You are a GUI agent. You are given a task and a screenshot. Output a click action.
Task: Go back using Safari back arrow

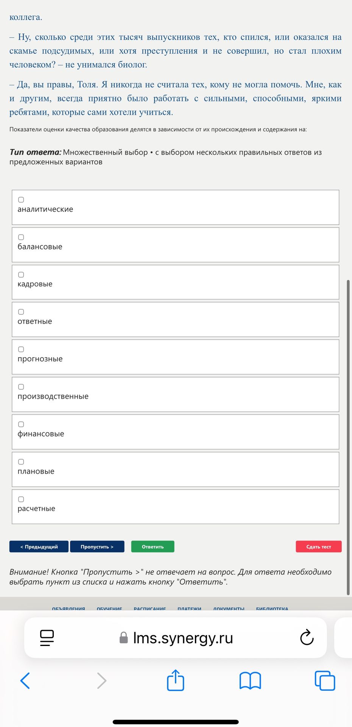(25, 680)
